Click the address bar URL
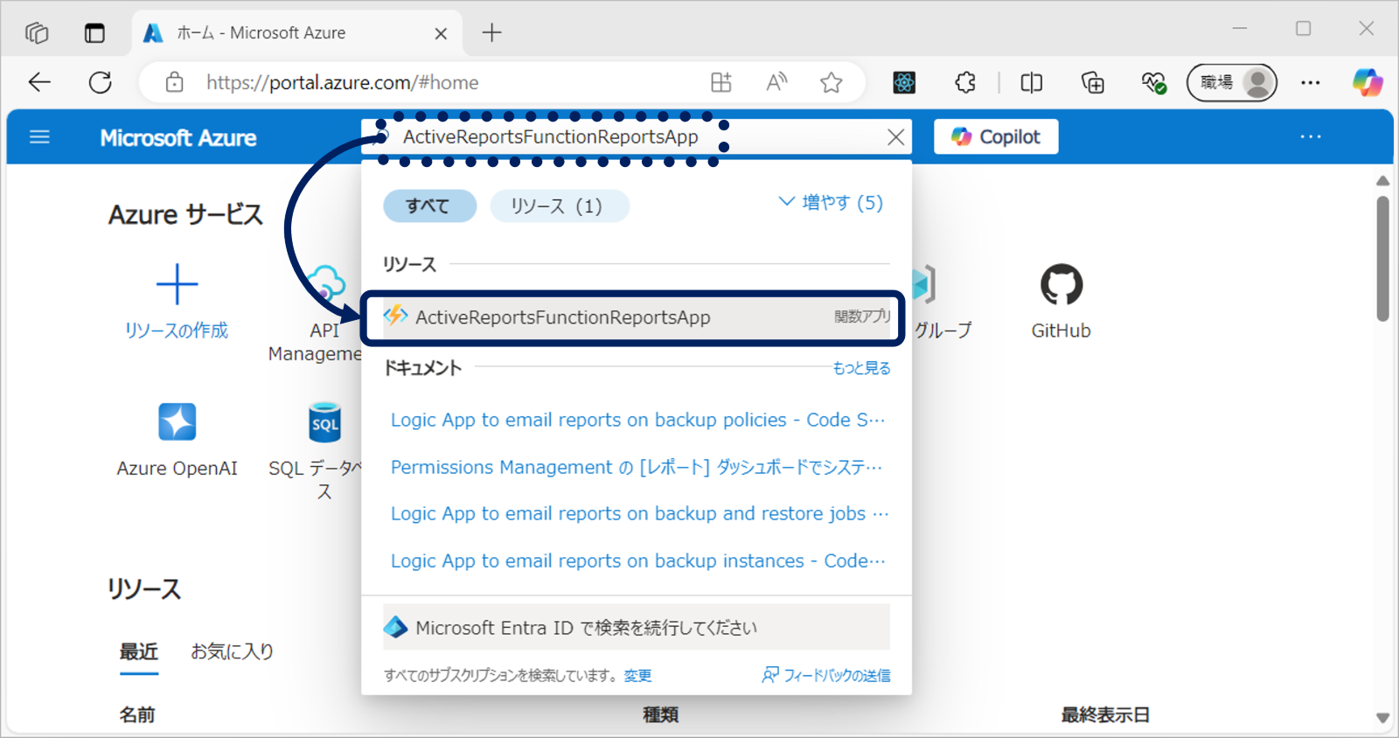 [x=343, y=82]
